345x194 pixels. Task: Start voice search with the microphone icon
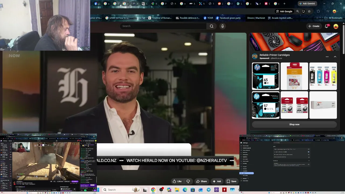(x=222, y=26)
